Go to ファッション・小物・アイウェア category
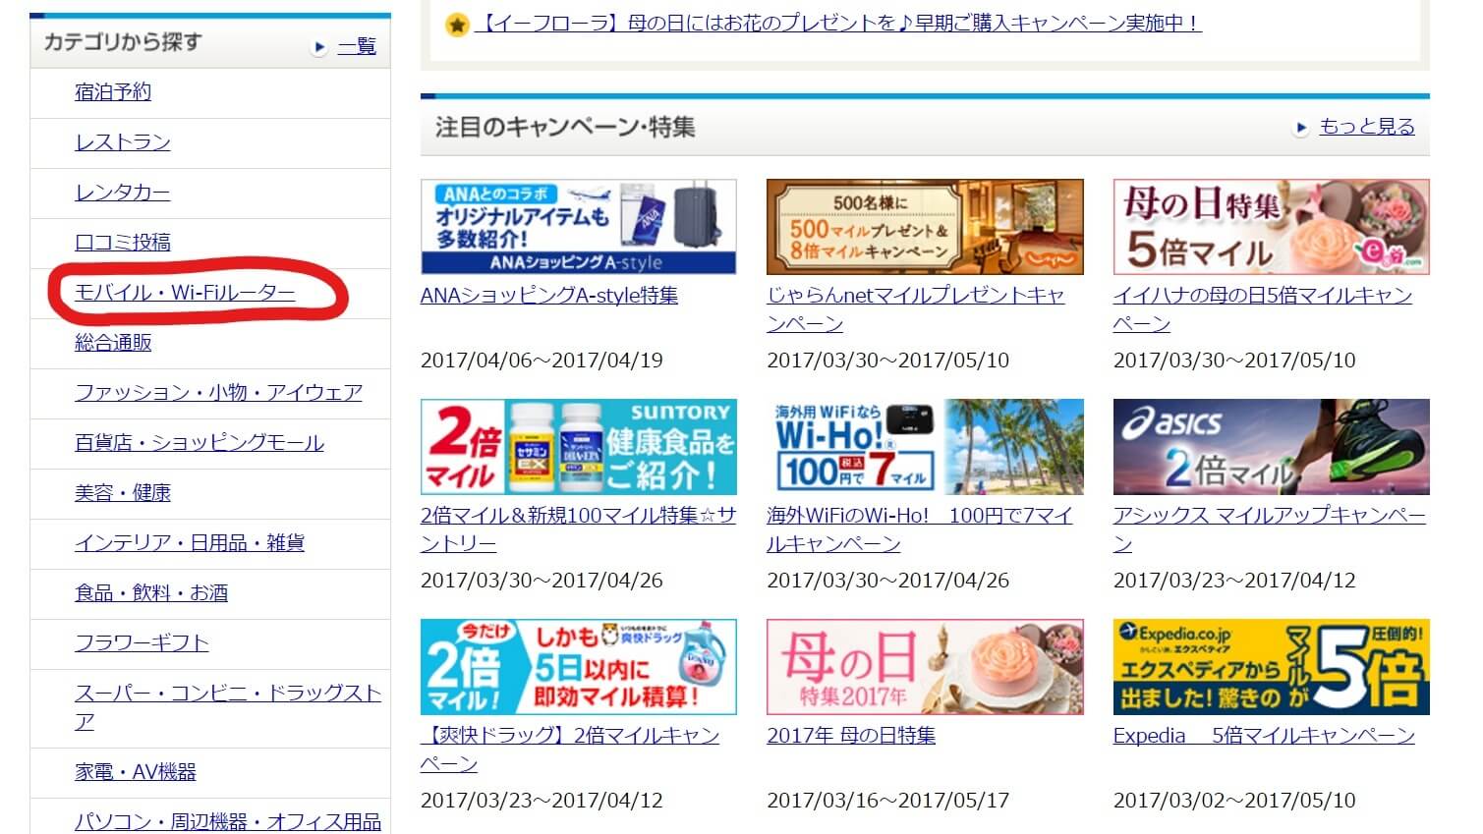Image resolution: width=1483 pixels, height=834 pixels. [x=218, y=393]
